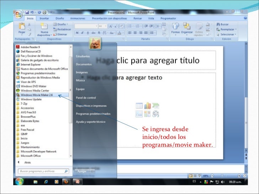Open the Diseño ribbon tab

60,18
